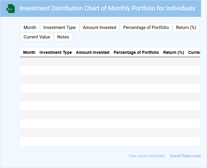The width and height of the screenshot is (207, 168).
Task: Select the Month tag button
Action: tap(30, 28)
